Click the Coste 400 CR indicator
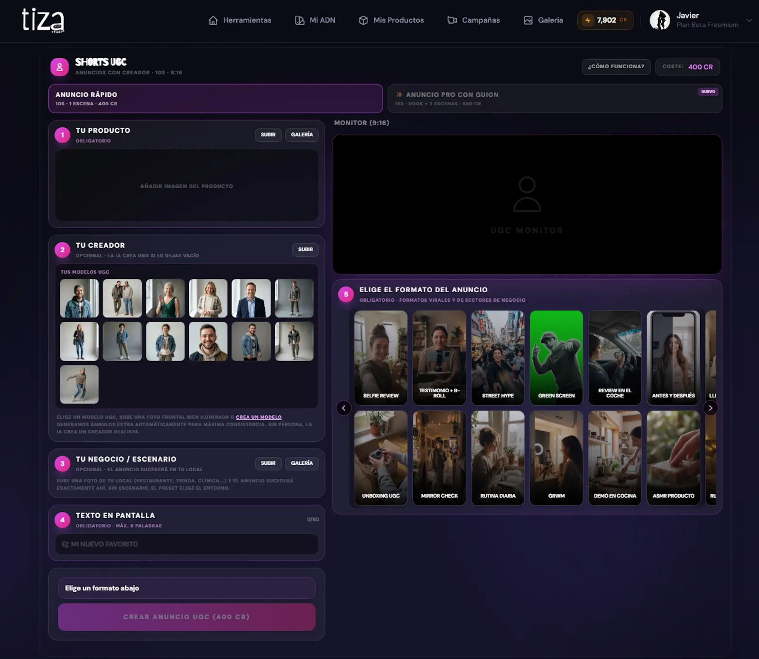The image size is (759, 659). pyautogui.click(x=688, y=67)
